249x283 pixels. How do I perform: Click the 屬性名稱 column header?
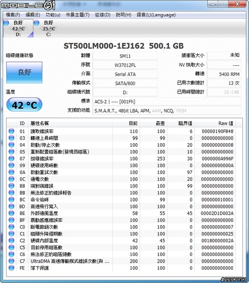(70, 123)
